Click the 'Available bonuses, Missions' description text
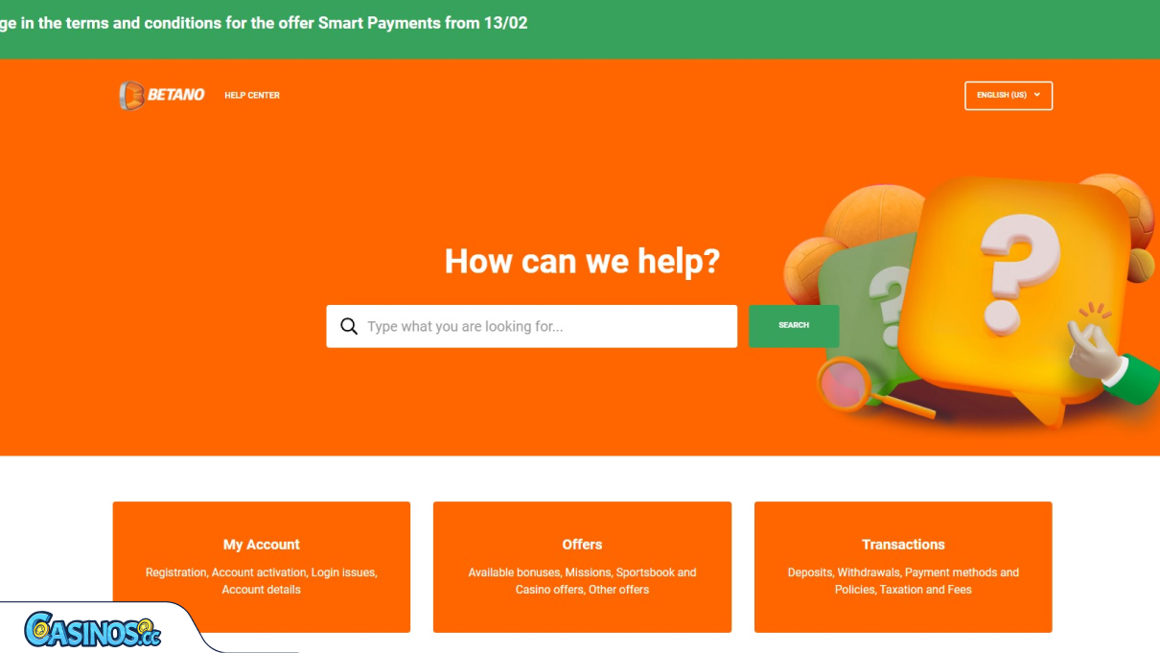Screen dimensions: 1160x653 coord(582,581)
